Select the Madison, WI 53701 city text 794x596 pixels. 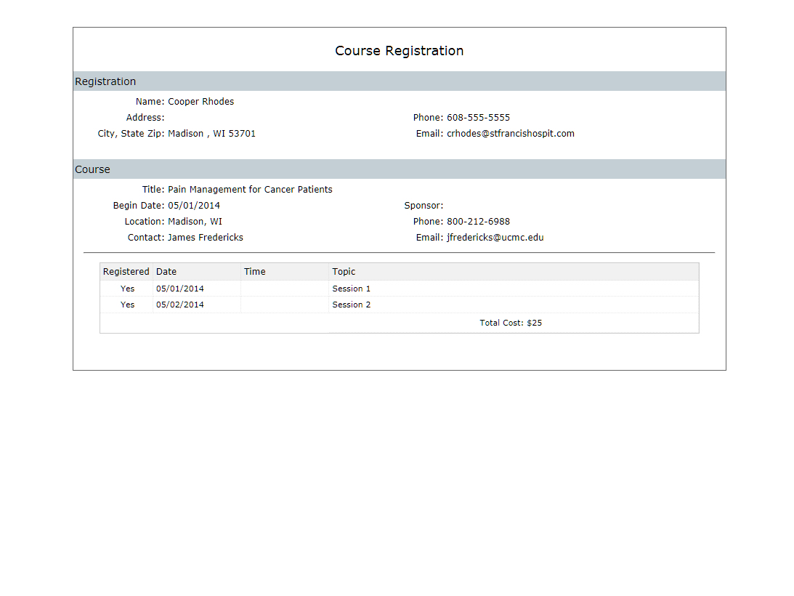(211, 134)
